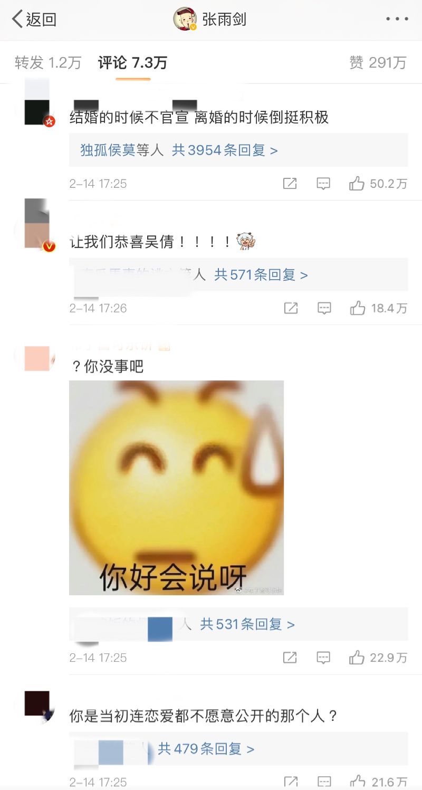Open 张雨剑's profile avatar in header

pyautogui.click(x=185, y=20)
